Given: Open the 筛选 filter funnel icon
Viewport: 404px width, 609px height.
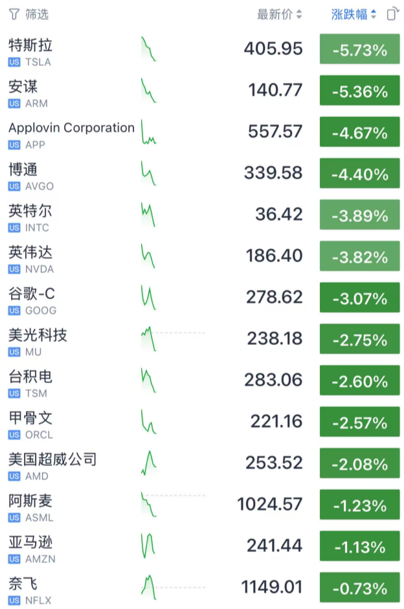Looking at the screenshot, I should pos(13,14).
